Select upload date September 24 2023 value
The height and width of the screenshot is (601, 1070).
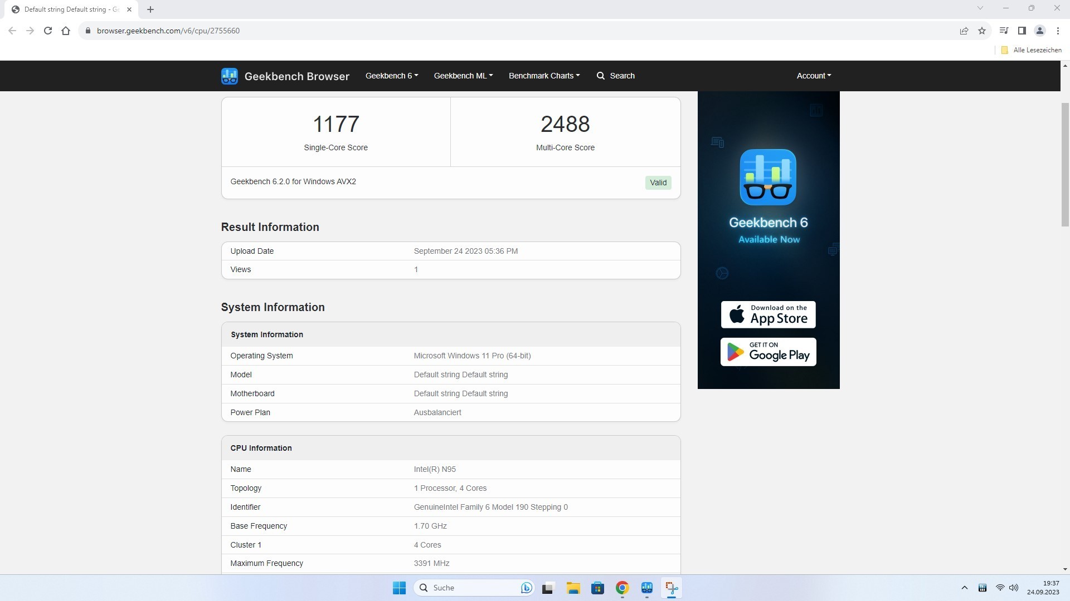click(466, 251)
